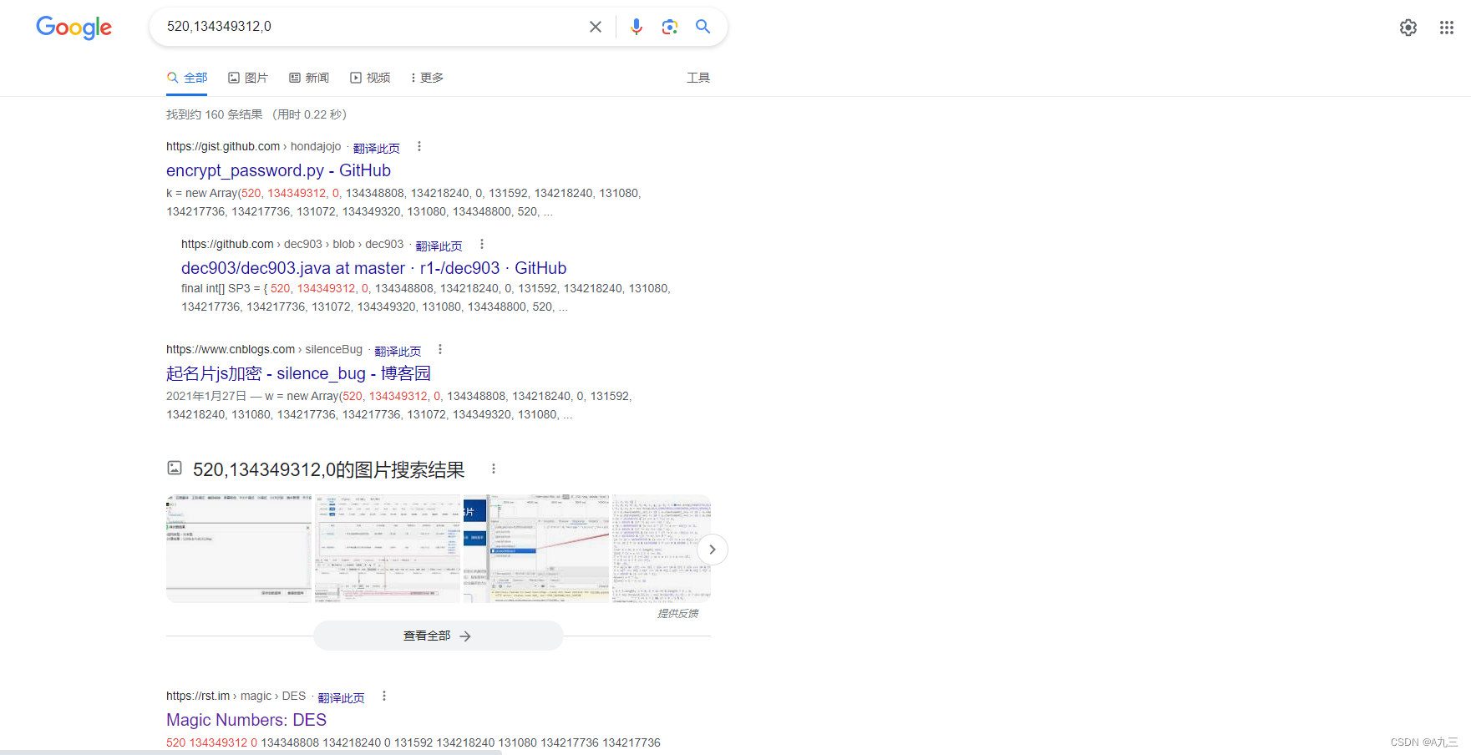Viewport: 1471px width, 755px height.
Task: Open the three-dot menu beside encrypt_password.py result
Action: pyautogui.click(x=419, y=145)
